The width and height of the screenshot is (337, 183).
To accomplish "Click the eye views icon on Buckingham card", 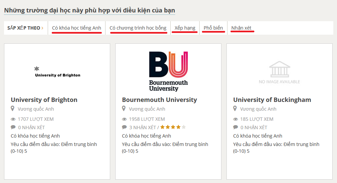I will point(236,119).
